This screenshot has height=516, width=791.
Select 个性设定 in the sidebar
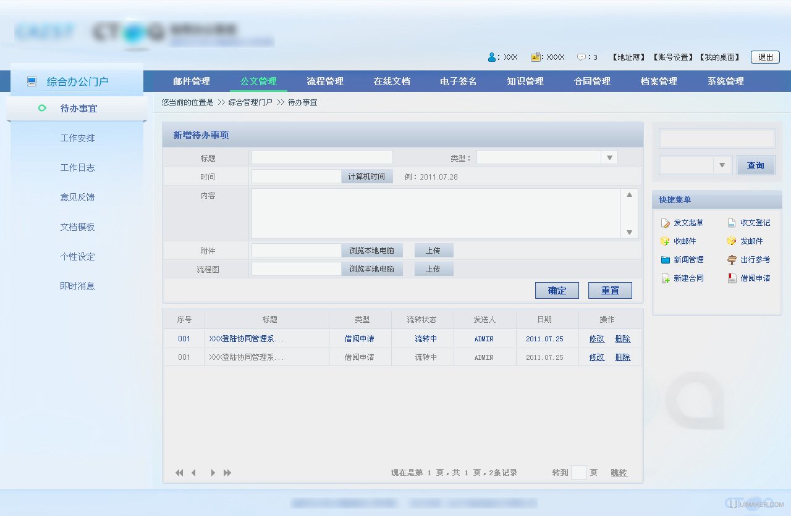tap(77, 257)
